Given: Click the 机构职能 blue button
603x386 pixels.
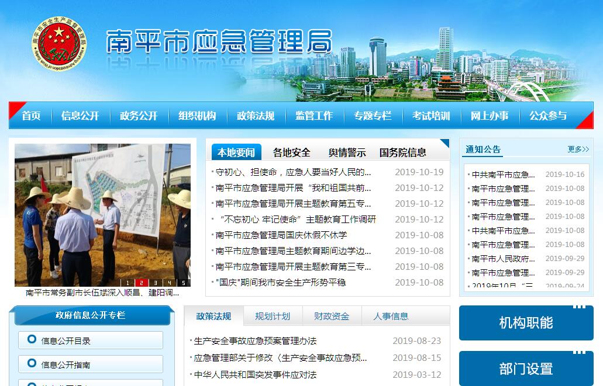Looking at the screenshot, I should point(526,323).
